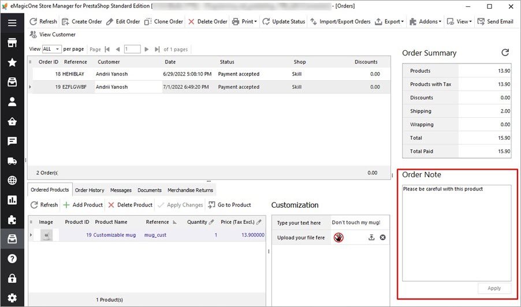Image resolution: width=521 pixels, height=307 pixels.
Task: Open the Addons dropdown menu
Action: pos(426,21)
